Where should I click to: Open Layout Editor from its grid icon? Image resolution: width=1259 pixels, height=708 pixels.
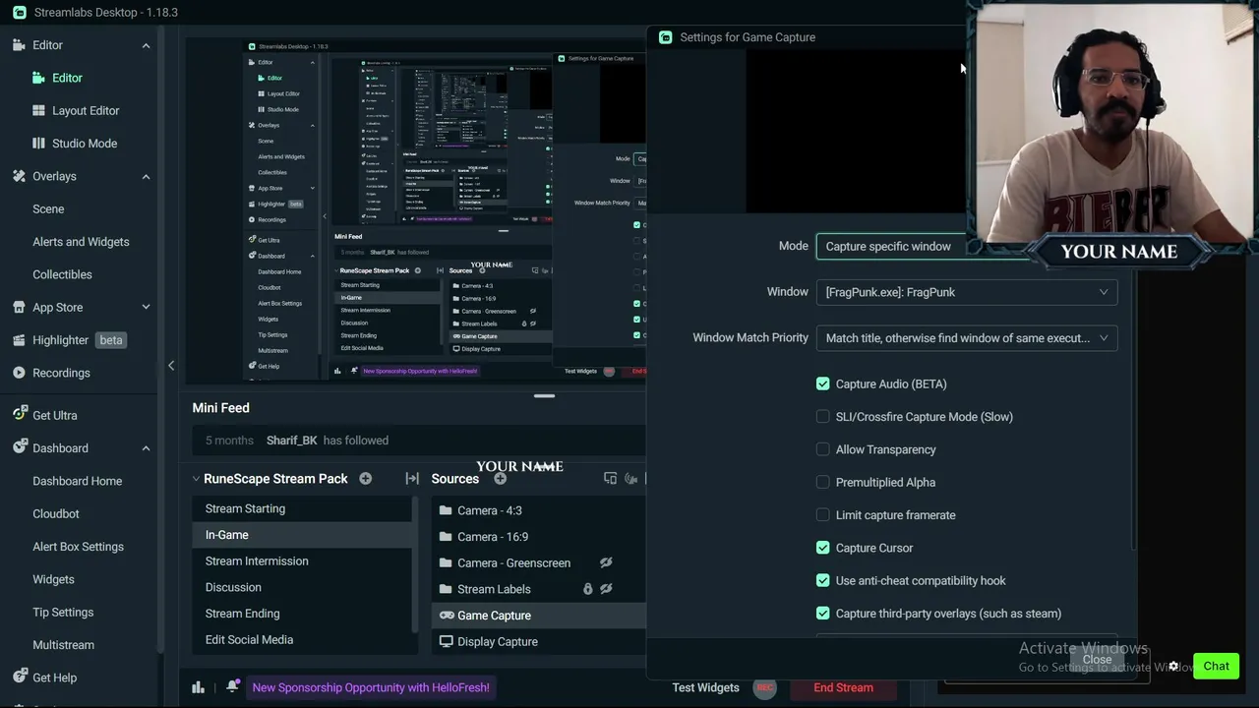(x=38, y=110)
